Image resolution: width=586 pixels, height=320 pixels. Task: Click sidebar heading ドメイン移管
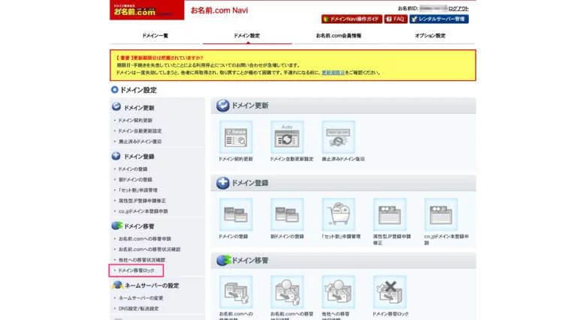pyautogui.click(x=139, y=226)
